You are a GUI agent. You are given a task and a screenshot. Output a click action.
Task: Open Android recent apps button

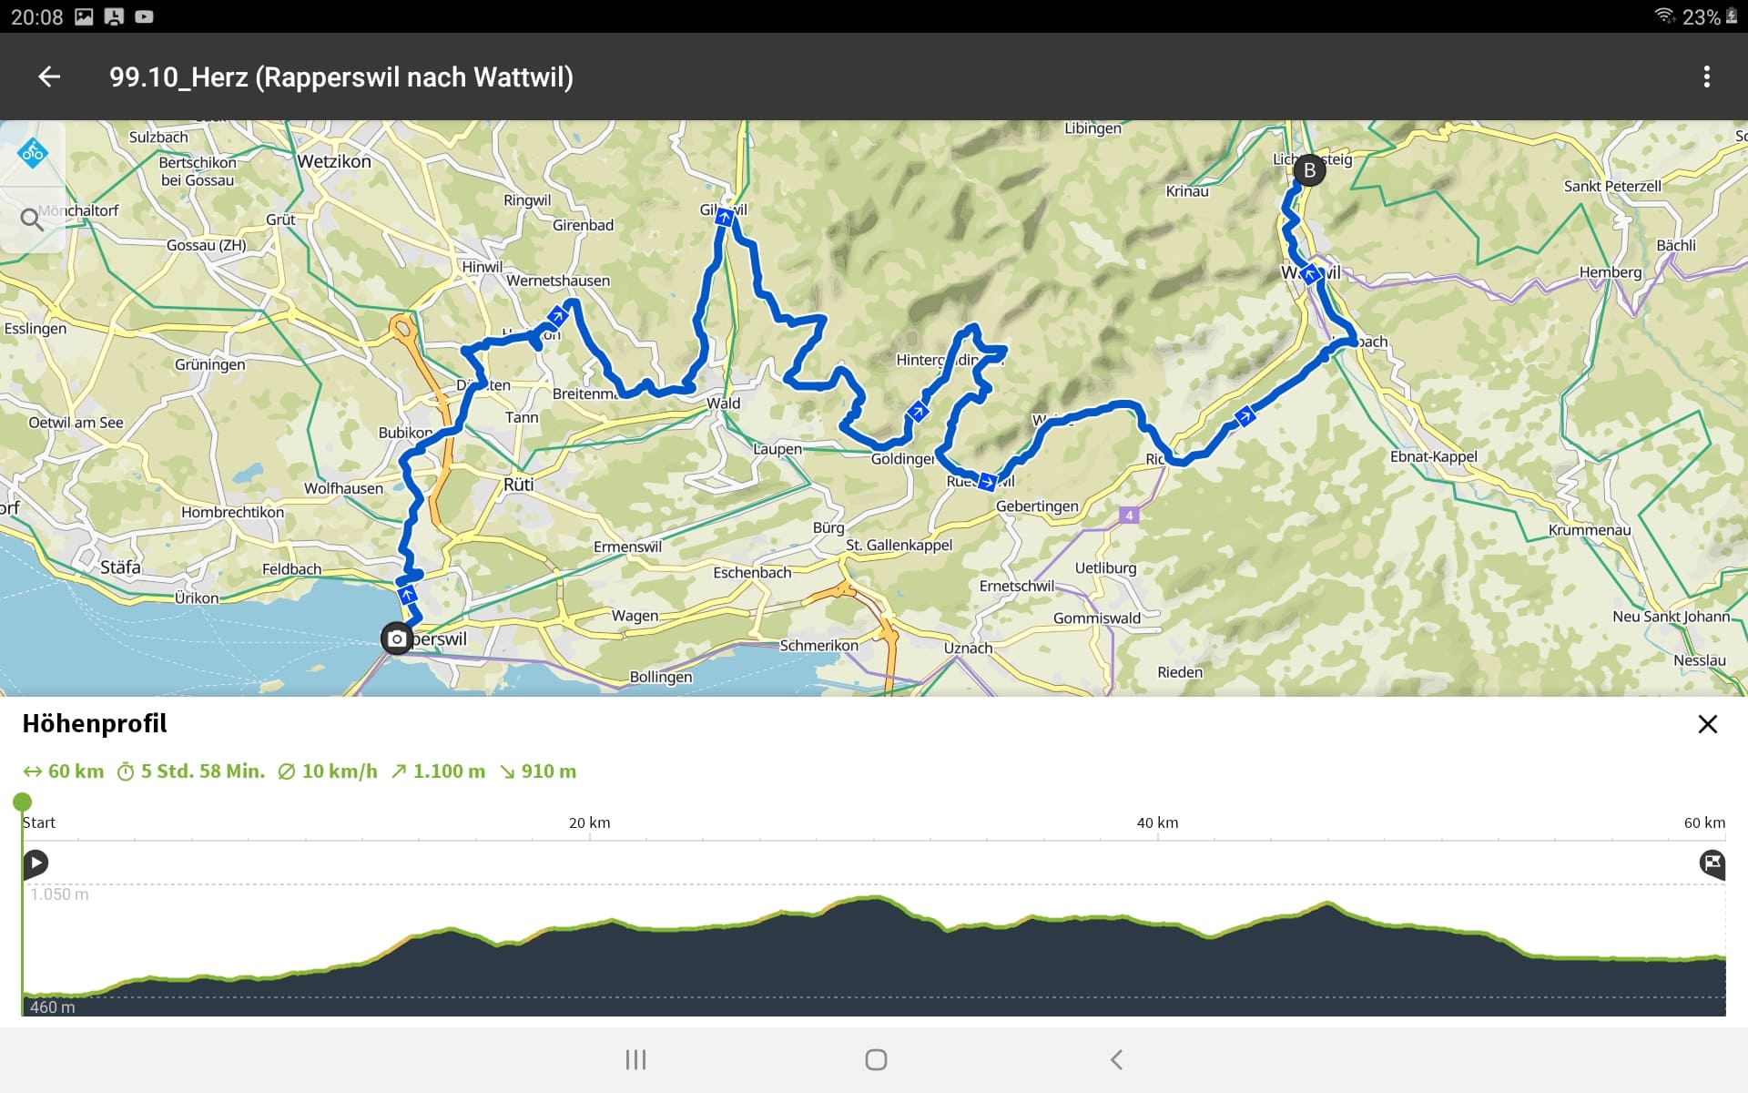635,1059
